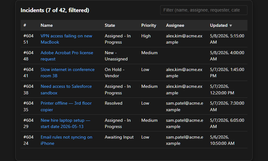This screenshot has width=268, height=161.
Task: Click Assigned - In Progress in Salesforce row
Action: click(x=118, y=89)
